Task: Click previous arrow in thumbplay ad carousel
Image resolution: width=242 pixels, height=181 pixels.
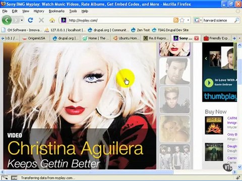Action: [x=206, y=58]
